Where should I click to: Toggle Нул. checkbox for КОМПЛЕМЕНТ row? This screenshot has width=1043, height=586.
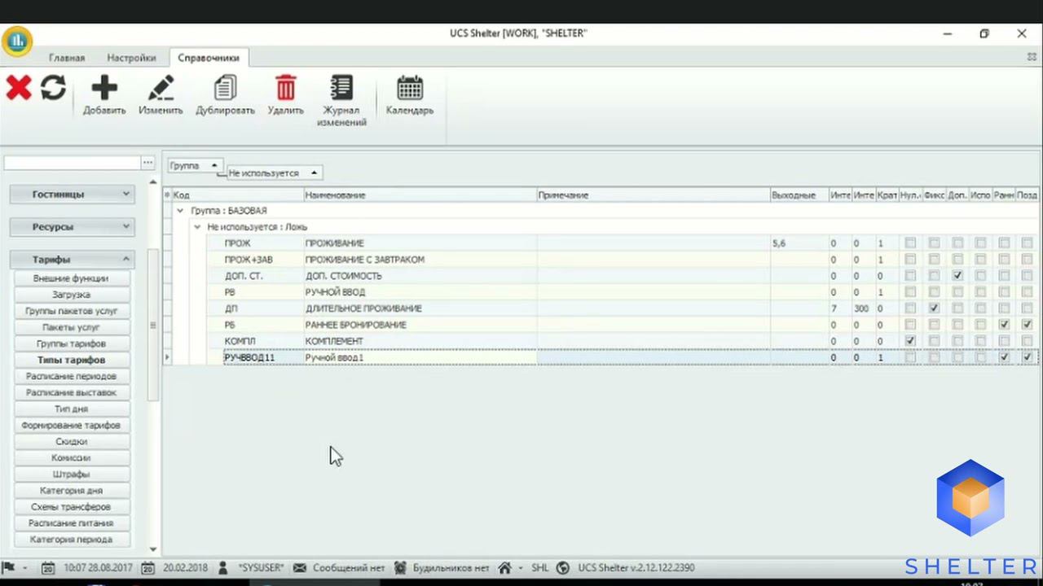pyautogui.click(x=910, y=341)
